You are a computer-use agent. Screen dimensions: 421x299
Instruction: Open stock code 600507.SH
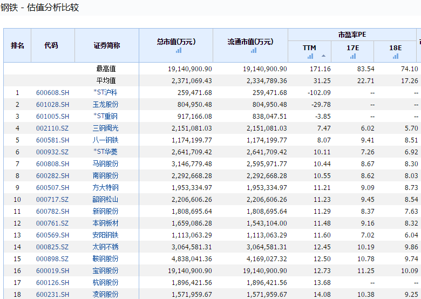click(53, 188)
